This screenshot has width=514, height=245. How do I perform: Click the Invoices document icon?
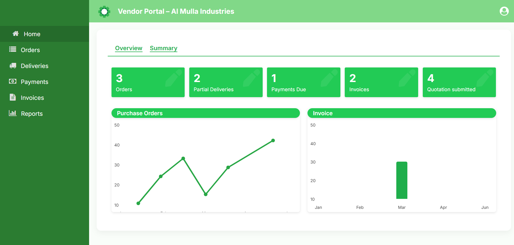pos(13,97)
